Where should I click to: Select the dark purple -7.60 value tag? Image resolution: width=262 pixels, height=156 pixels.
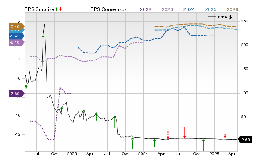(x=16, y=94)
